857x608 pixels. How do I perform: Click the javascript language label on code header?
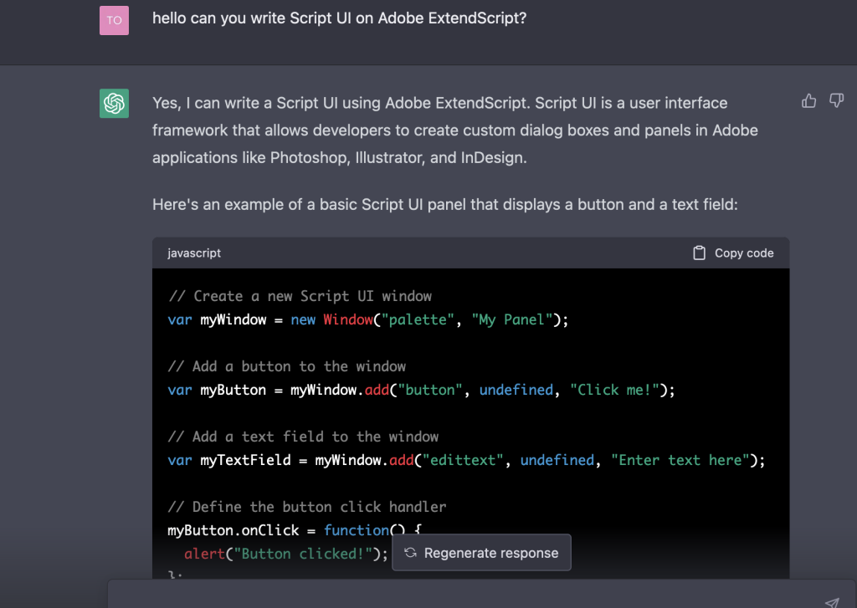pos(194,253)
